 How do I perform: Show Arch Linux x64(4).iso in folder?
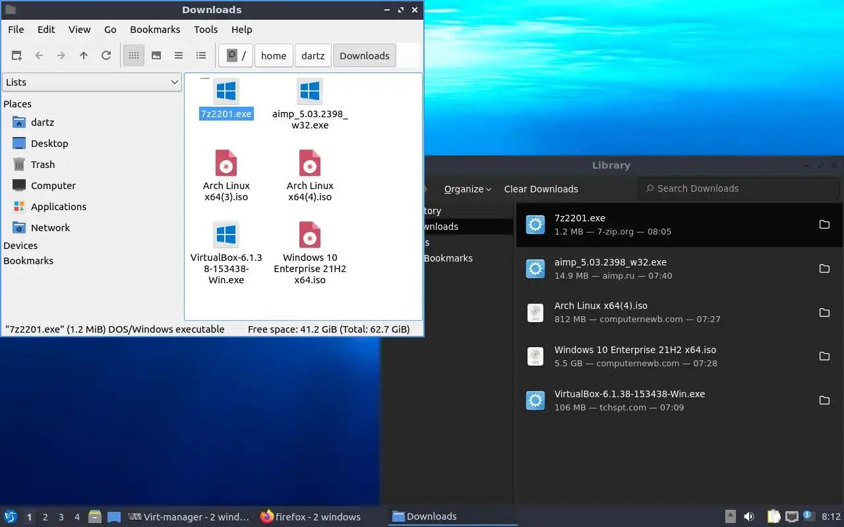(x=824, y=312)
